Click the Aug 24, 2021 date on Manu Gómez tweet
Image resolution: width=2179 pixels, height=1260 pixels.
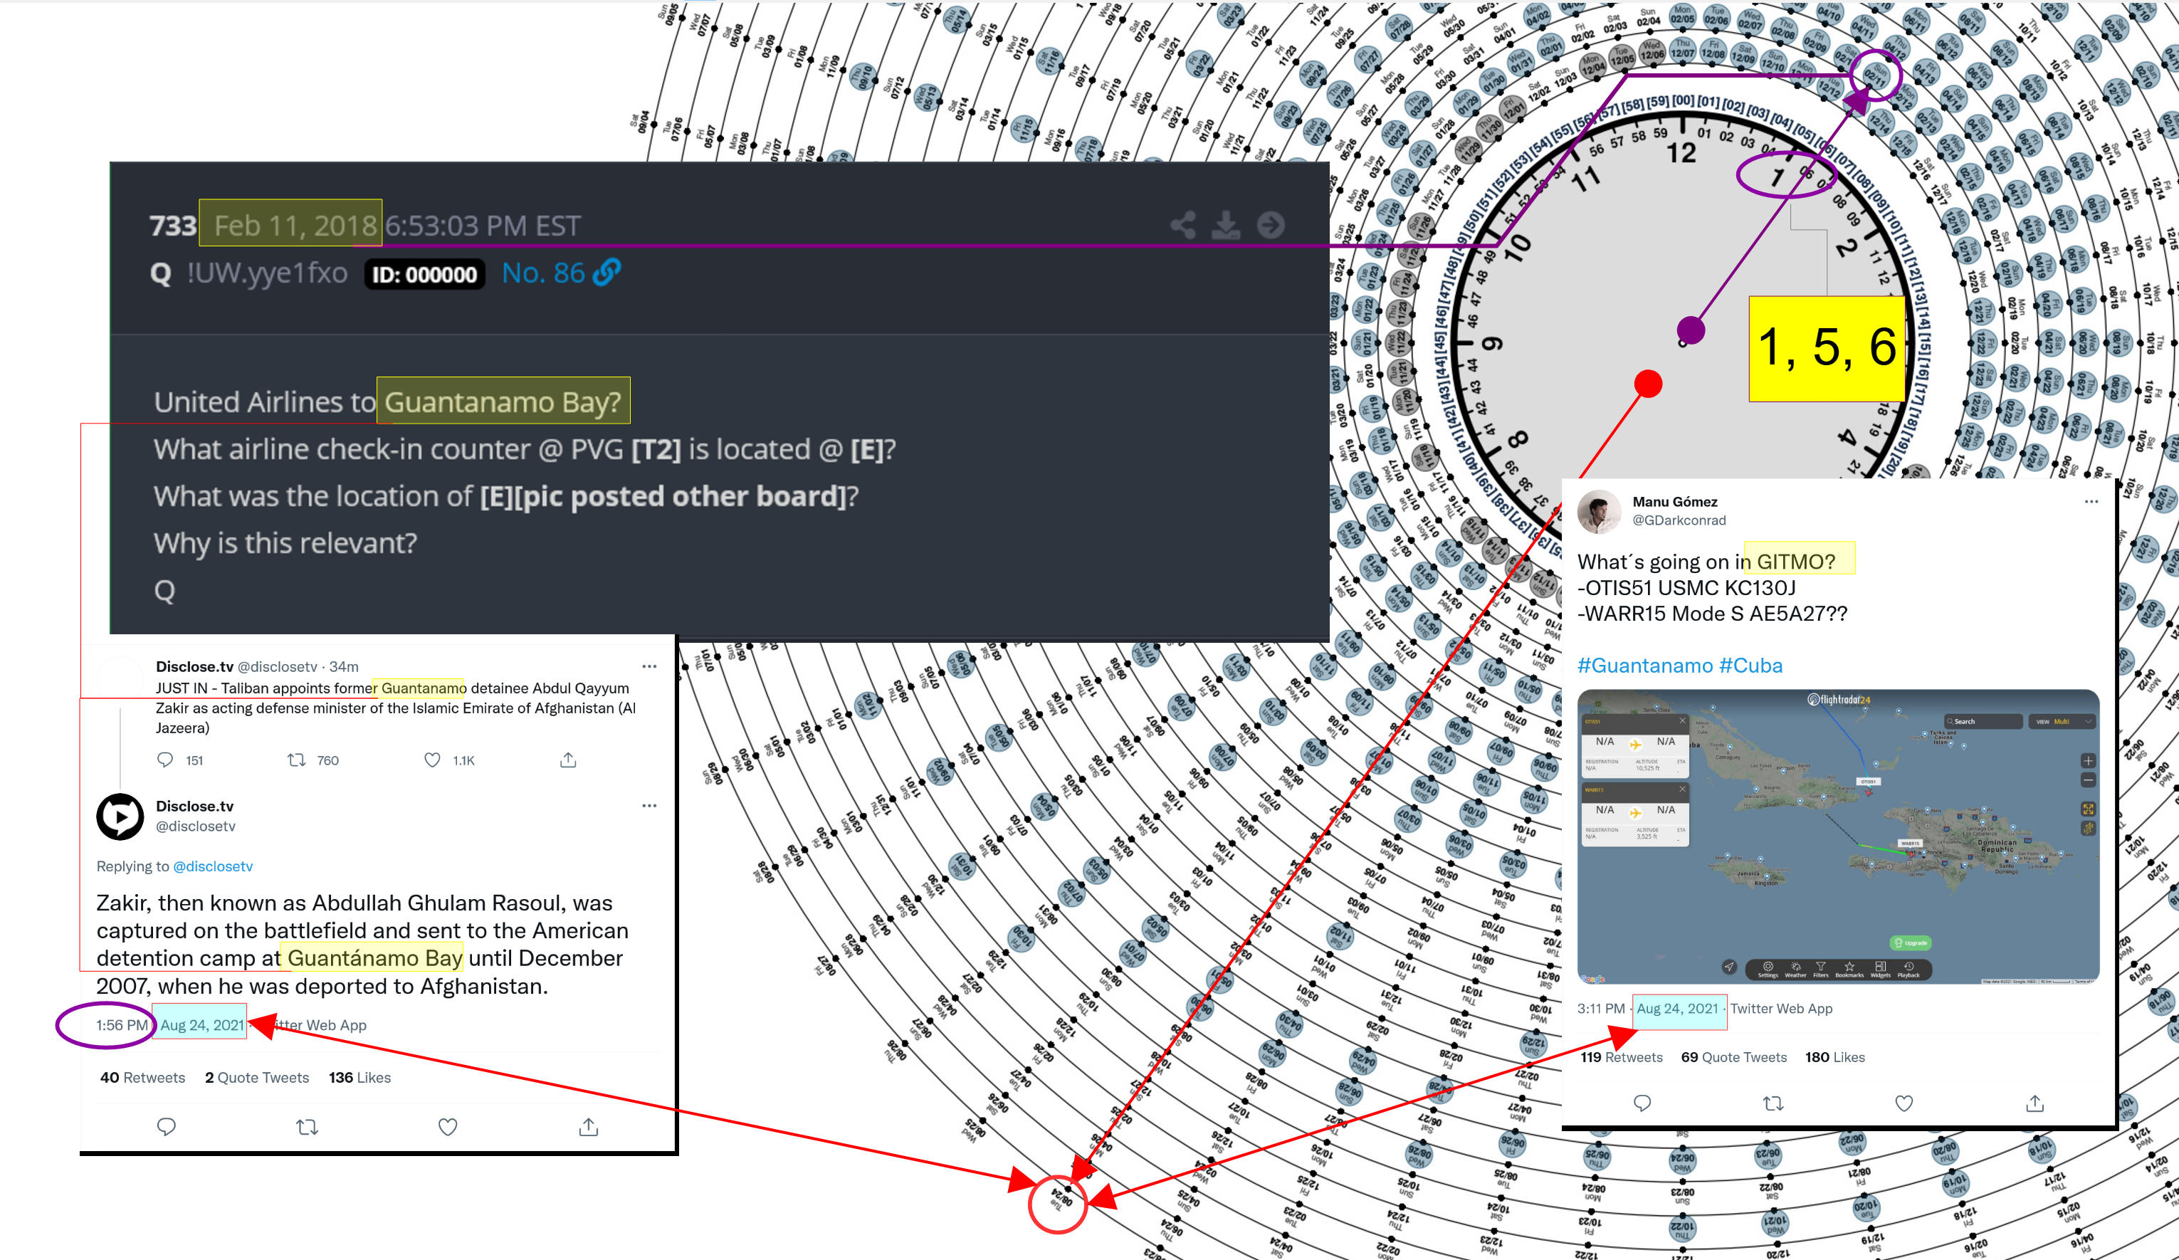click(1677, 1009)
